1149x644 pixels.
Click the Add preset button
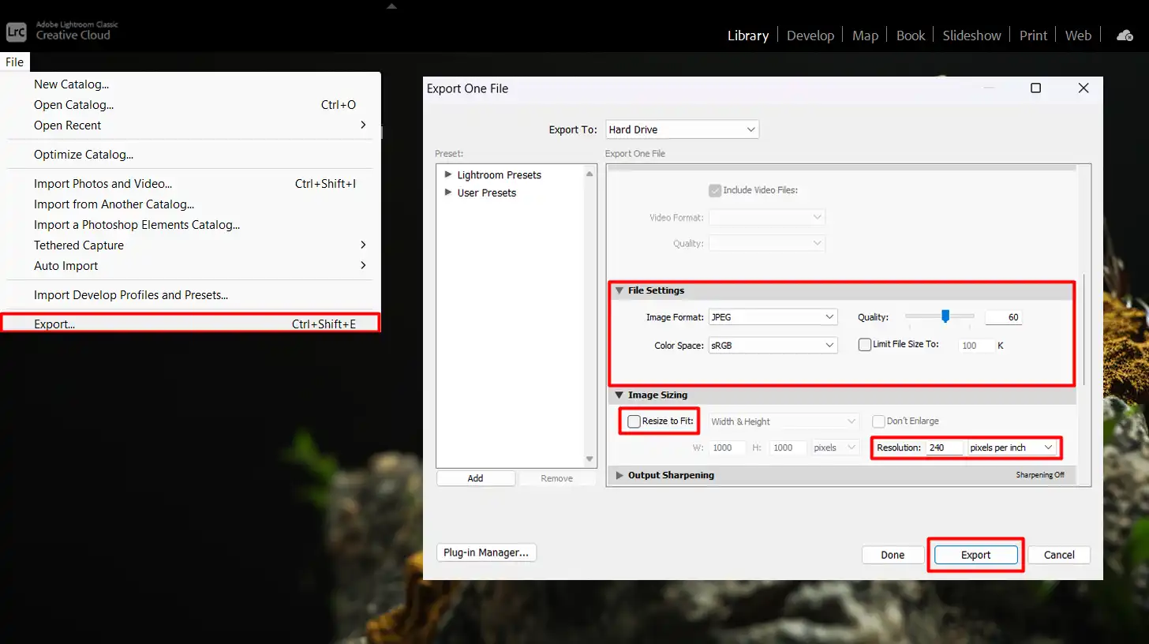[x=475, y=478]
